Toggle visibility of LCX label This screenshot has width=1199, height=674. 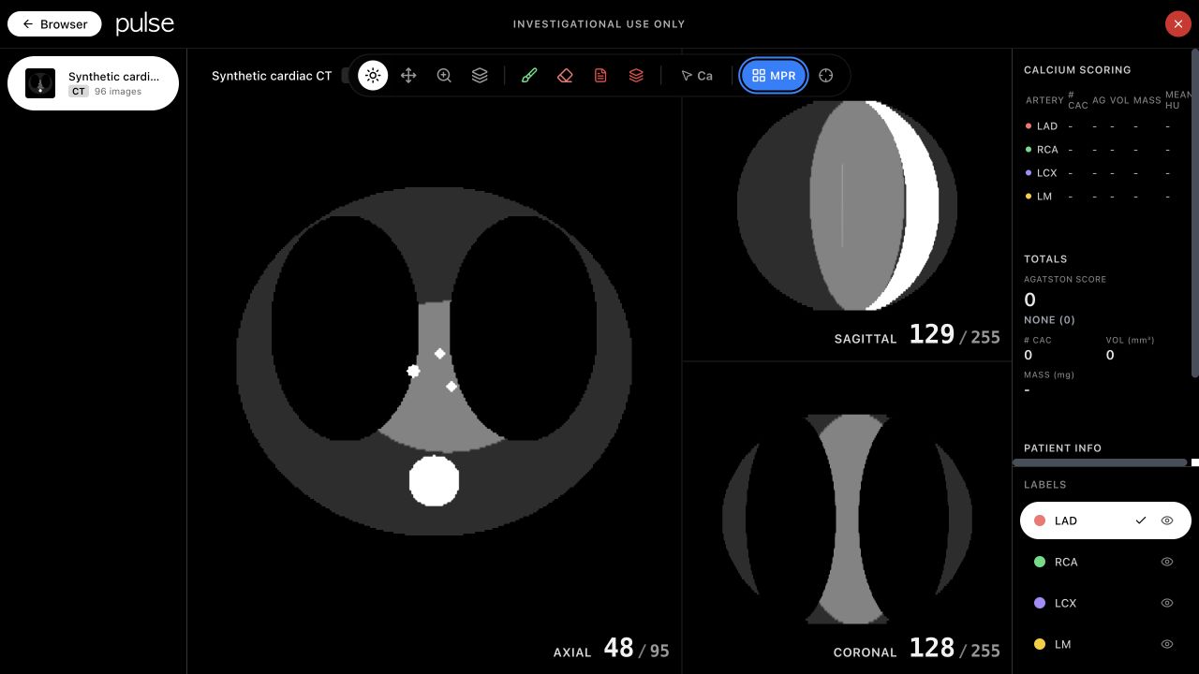coord(1167,603)
